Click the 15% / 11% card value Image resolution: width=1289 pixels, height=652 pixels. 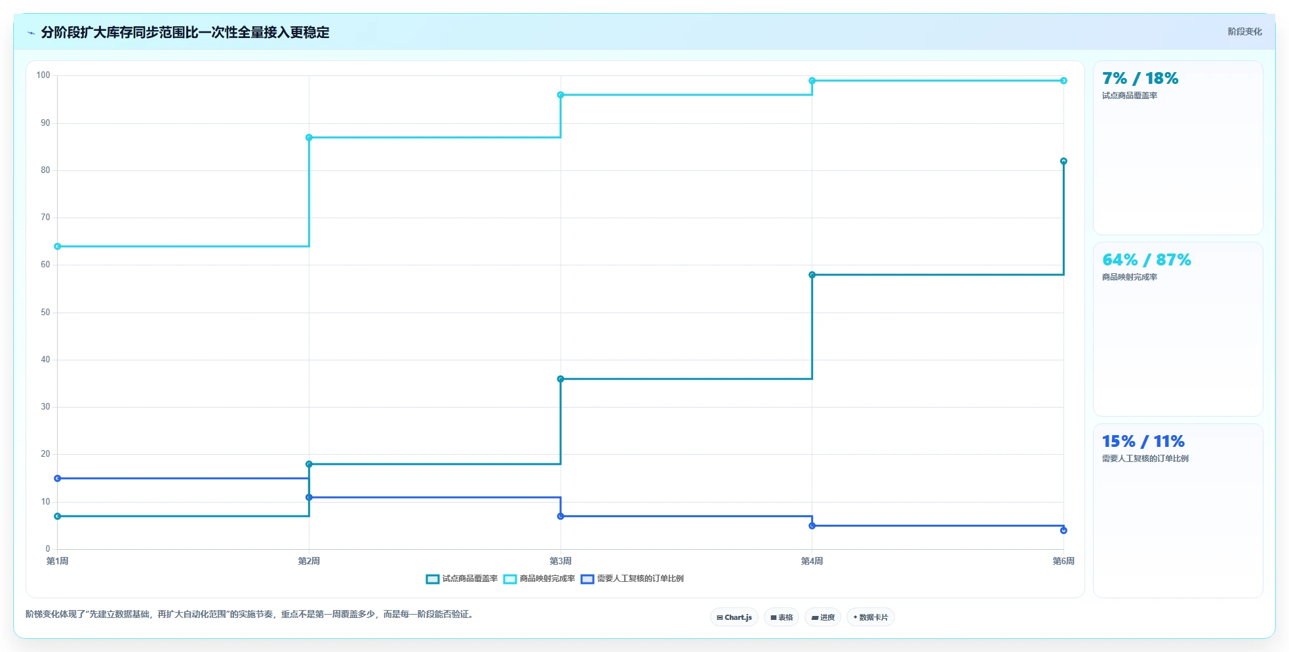1143,442
